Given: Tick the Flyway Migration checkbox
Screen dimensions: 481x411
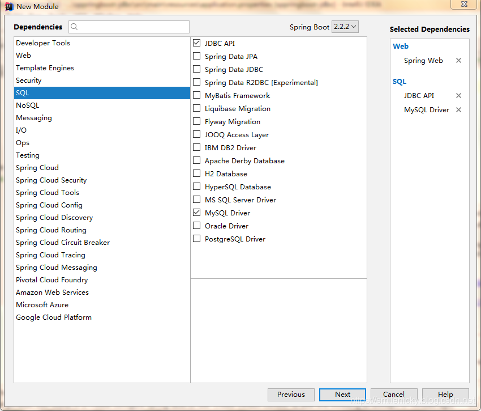Looking at the screenshot, I should [196, 121].
